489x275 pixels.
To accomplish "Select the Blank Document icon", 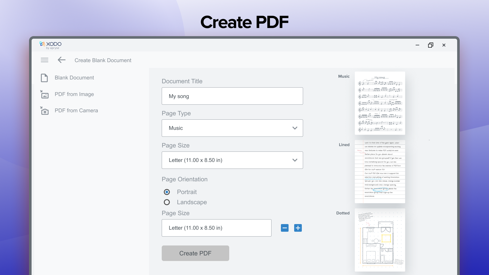I will tap(44, 78).
